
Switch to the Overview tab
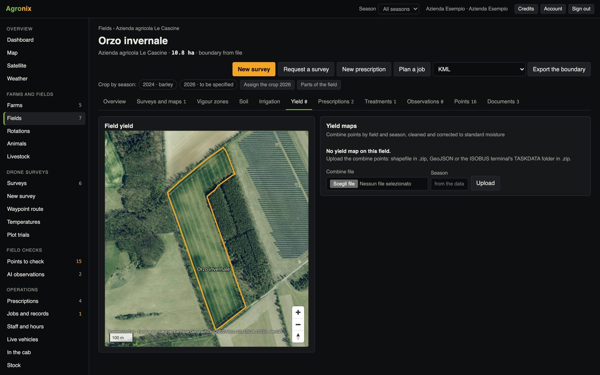(x=114, y=102)
